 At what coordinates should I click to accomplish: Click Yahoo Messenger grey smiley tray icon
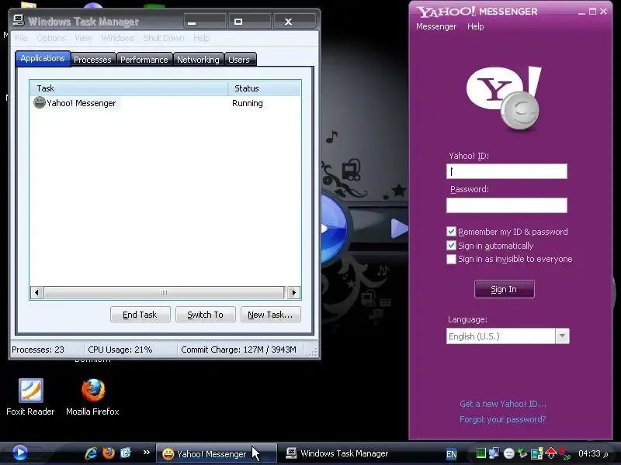tap(509, 453)
